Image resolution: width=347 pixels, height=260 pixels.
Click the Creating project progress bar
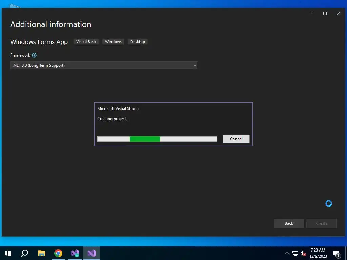[157, 139]
